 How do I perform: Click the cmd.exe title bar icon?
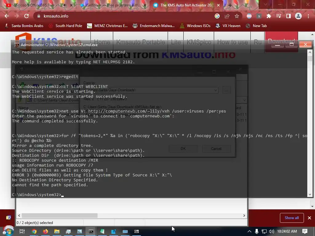[17, 45]
